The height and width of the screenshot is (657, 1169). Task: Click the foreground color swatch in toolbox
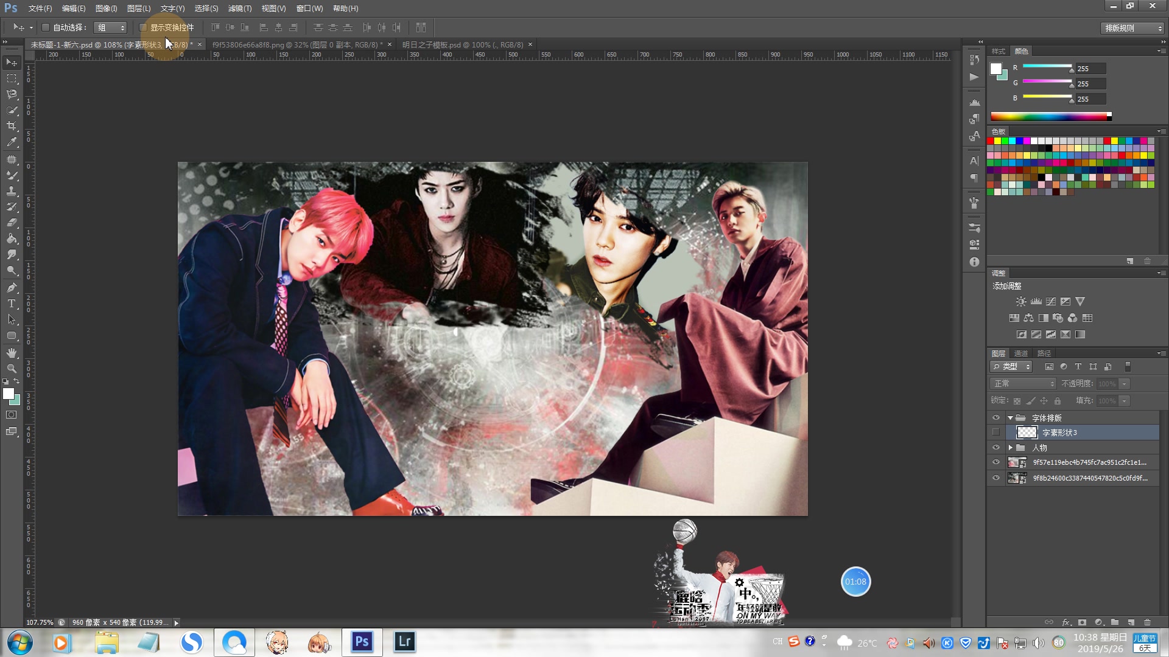[8, 394]
